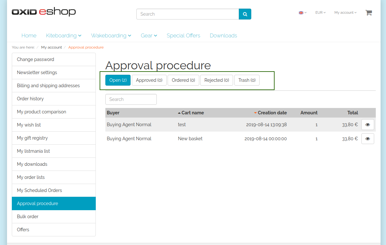386x245 pixels.
Task: Open the Gear category menu
Action: 149,35
